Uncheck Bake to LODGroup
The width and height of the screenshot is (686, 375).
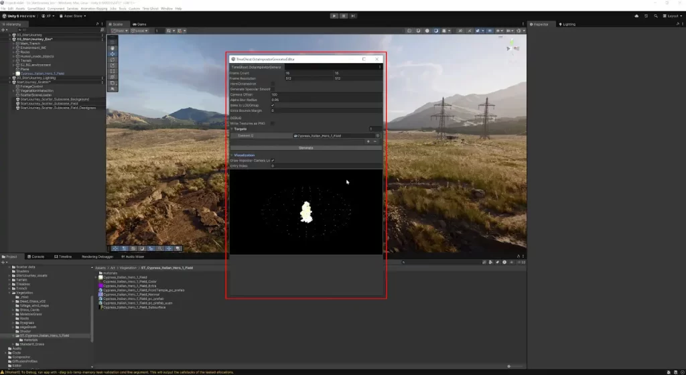[x=273, y=105]
